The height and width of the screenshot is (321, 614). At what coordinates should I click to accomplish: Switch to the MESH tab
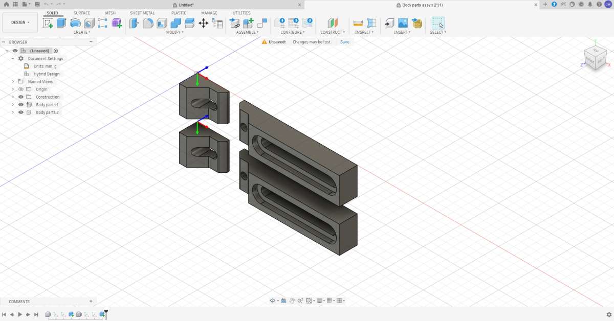point(111,13)
